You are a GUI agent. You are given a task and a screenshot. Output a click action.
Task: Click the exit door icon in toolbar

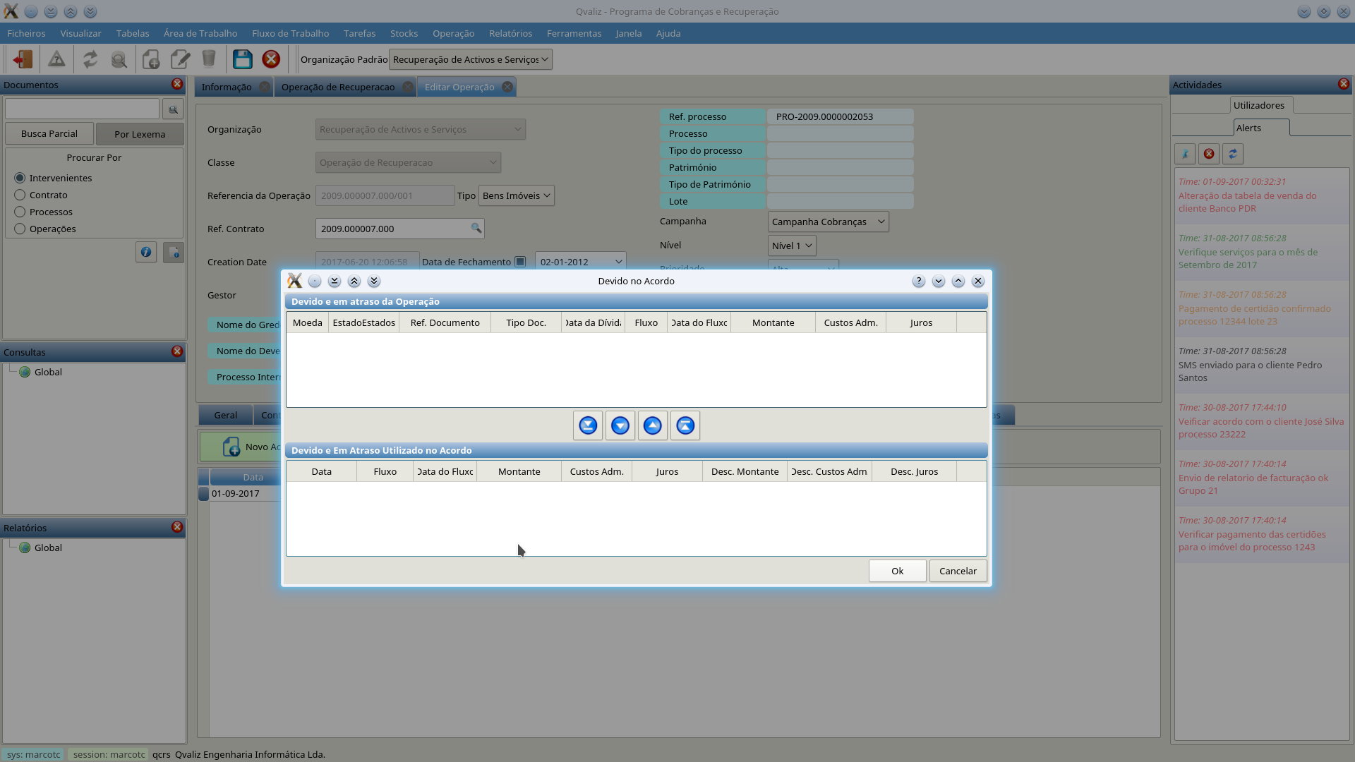(23, 59)
